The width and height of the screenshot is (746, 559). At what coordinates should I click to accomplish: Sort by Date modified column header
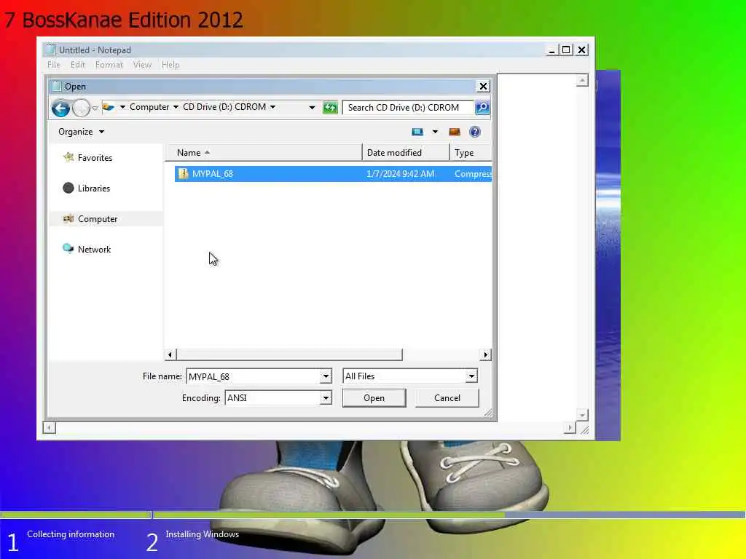point(406,153)
